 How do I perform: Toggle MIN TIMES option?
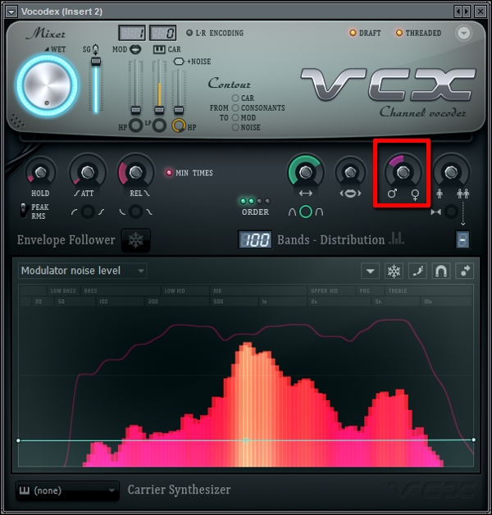click(x=189, y=173)
